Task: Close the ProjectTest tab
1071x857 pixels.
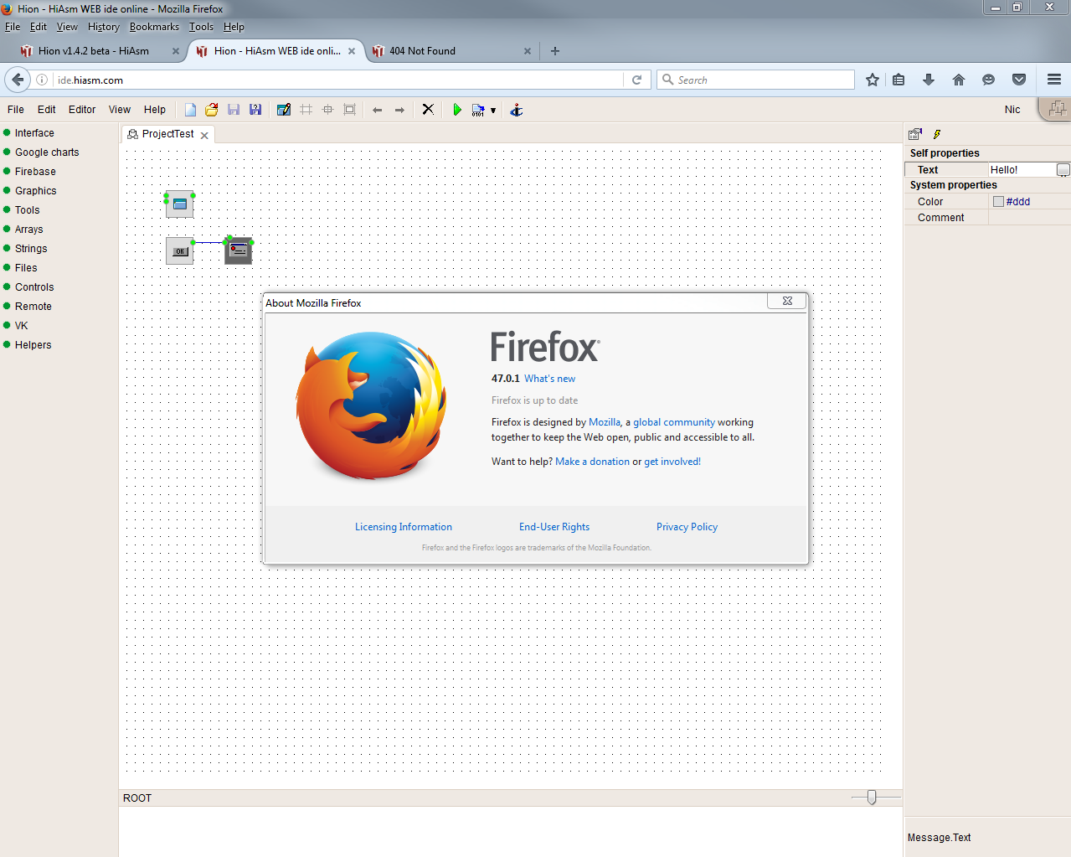Action: click(204, 135)
